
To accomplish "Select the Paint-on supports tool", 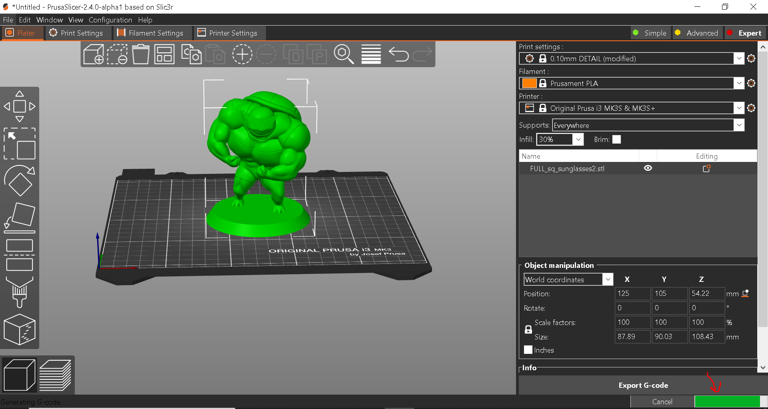I will click(20, 292).
